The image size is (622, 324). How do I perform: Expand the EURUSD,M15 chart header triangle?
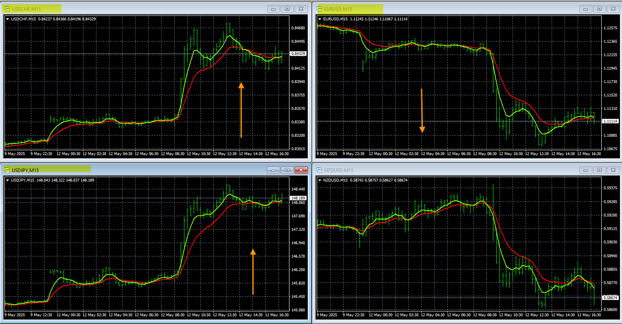coord(320,19)
